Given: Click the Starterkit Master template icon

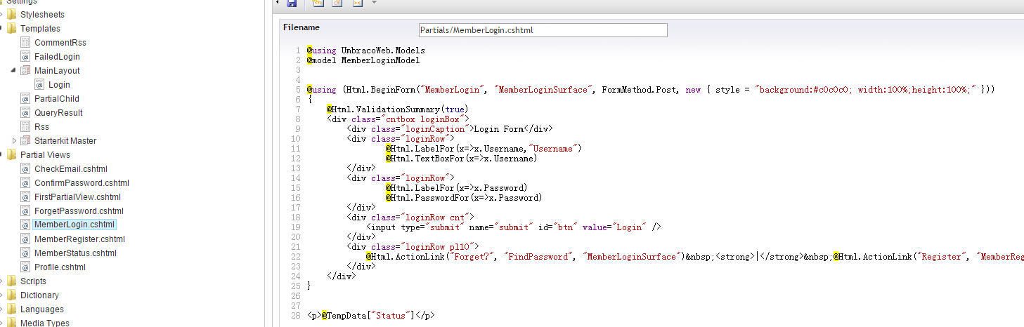Looking at the screenshot, I should pyautogui.click(x=25, y=140).
